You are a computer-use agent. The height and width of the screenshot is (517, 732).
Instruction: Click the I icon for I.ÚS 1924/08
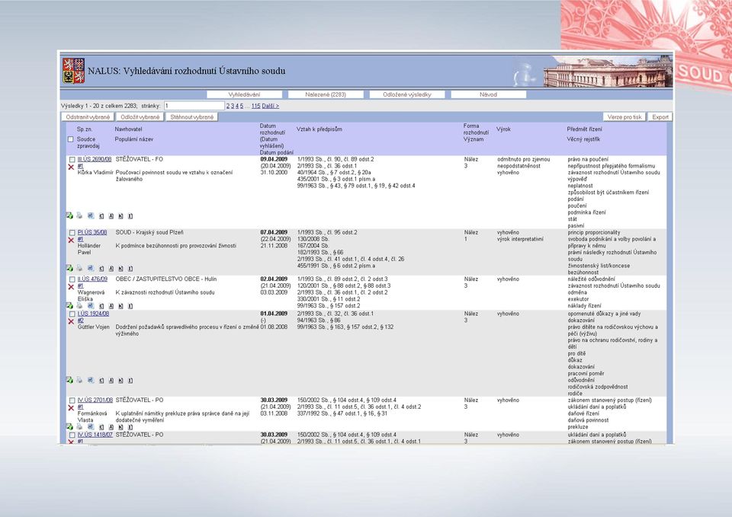click(x=130, y=381)
